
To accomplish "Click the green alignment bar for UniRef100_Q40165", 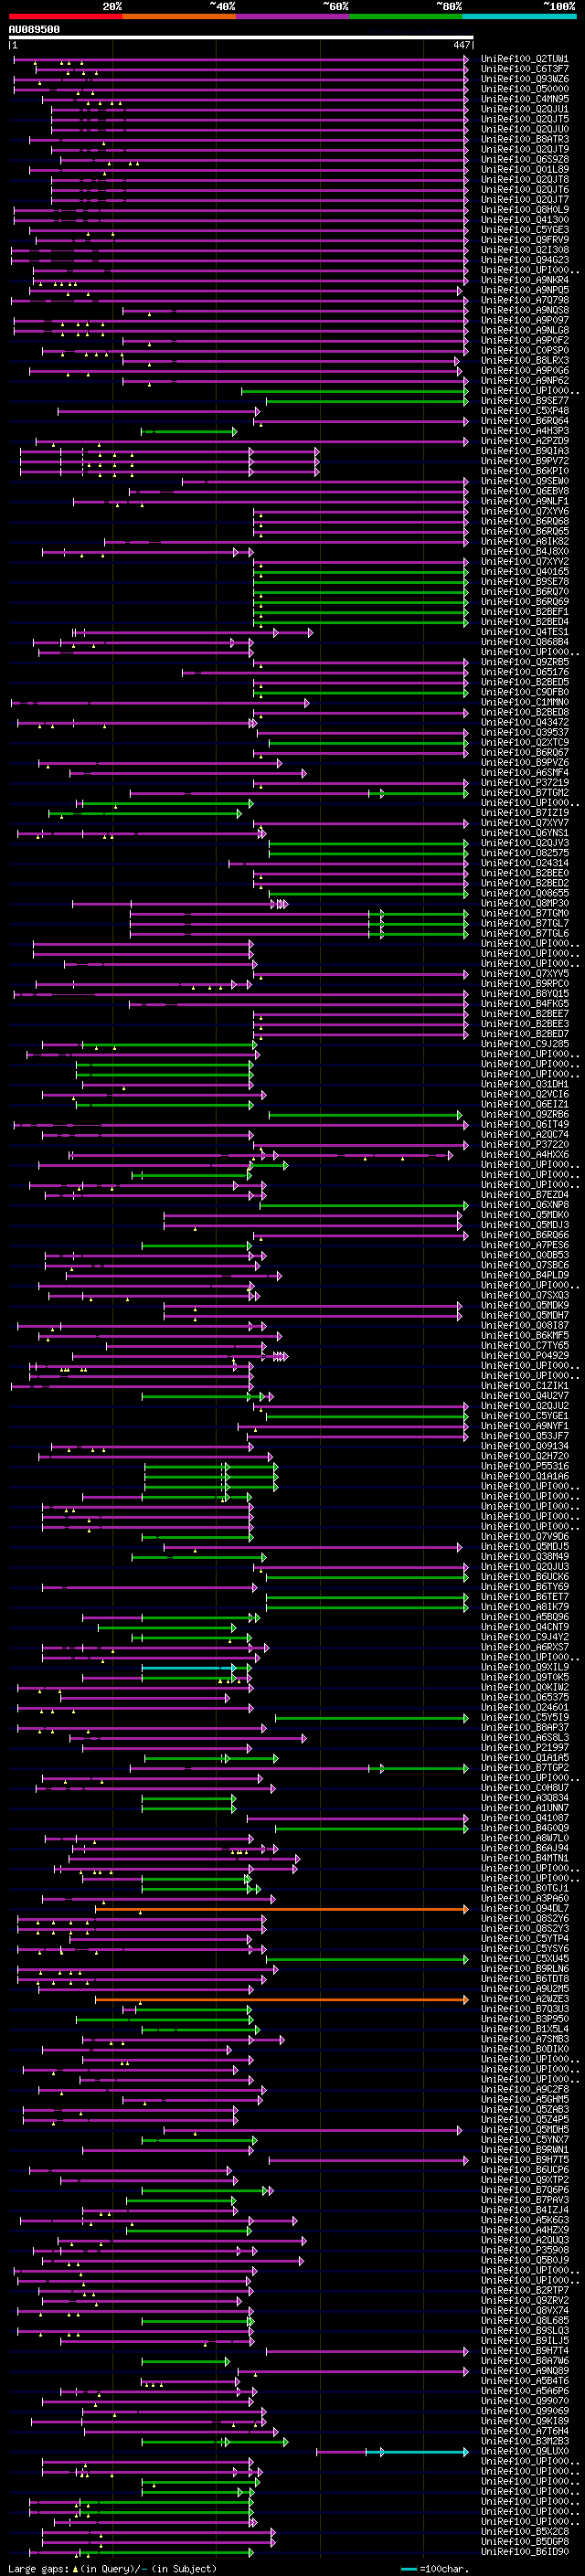I will pos(361,572).
